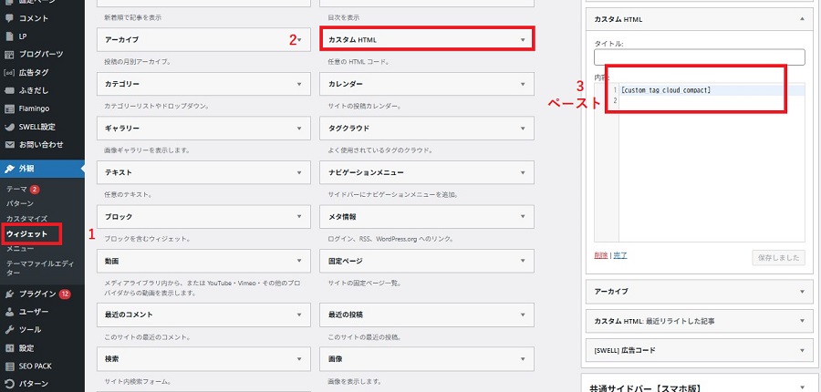Collapse the open カスタム HTML sidebar widget

[x=801, y=18]
